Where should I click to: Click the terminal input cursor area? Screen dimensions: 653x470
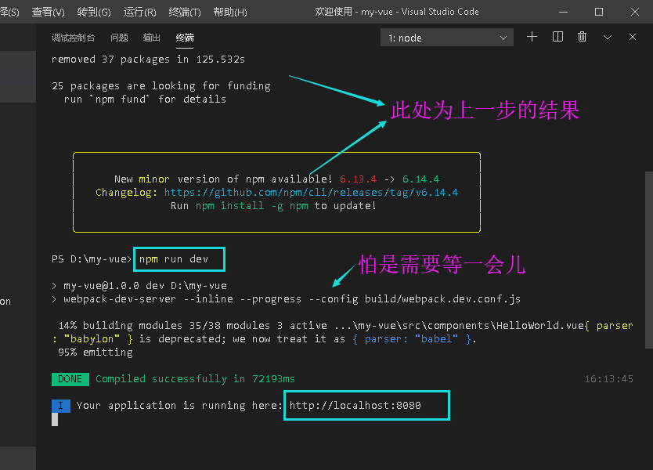click(55, 421)
